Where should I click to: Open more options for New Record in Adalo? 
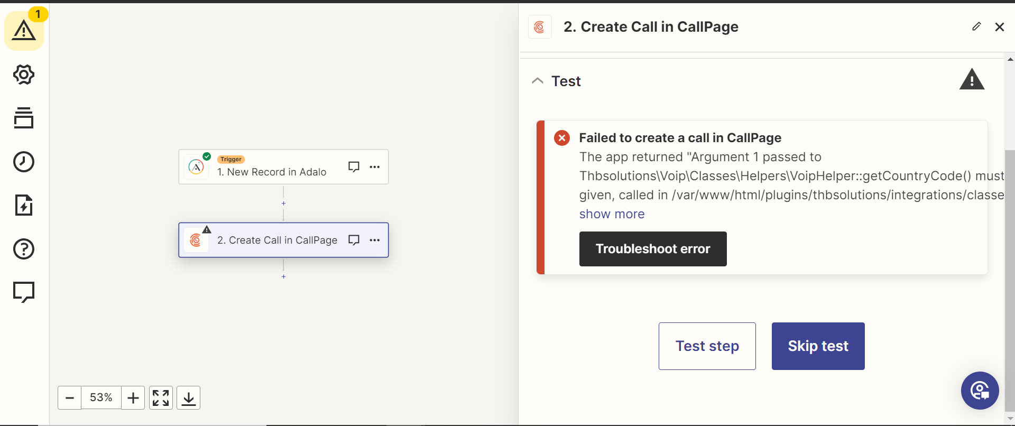click(375, 167)
